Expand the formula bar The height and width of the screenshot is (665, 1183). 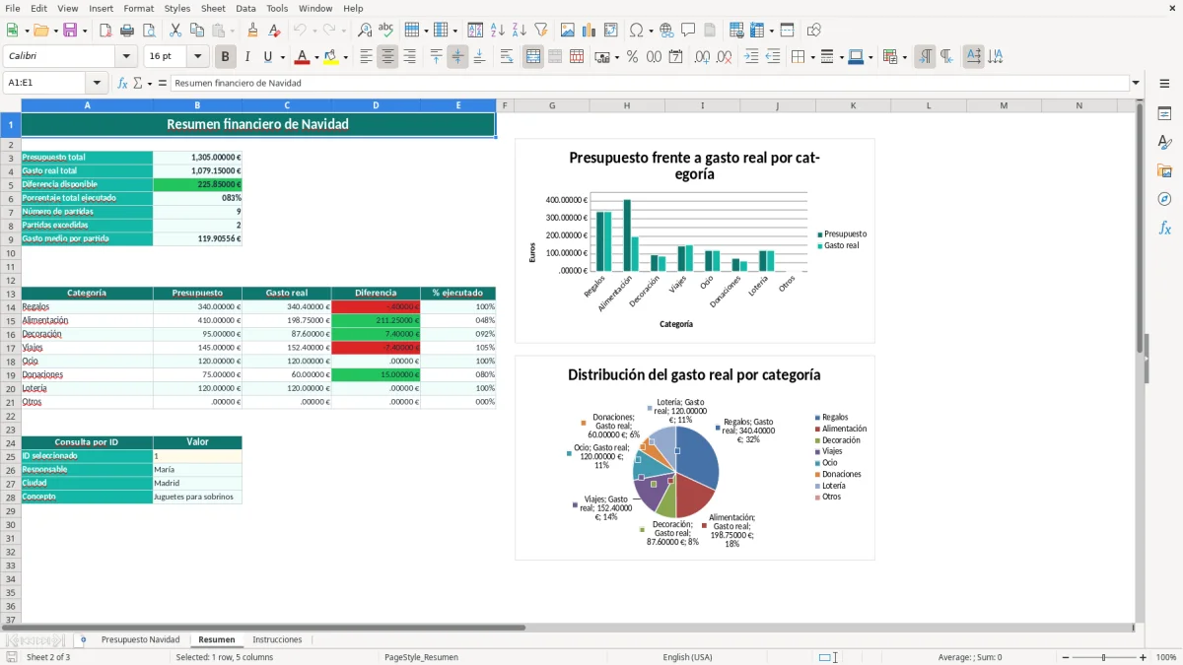[x=1136, y=83]
